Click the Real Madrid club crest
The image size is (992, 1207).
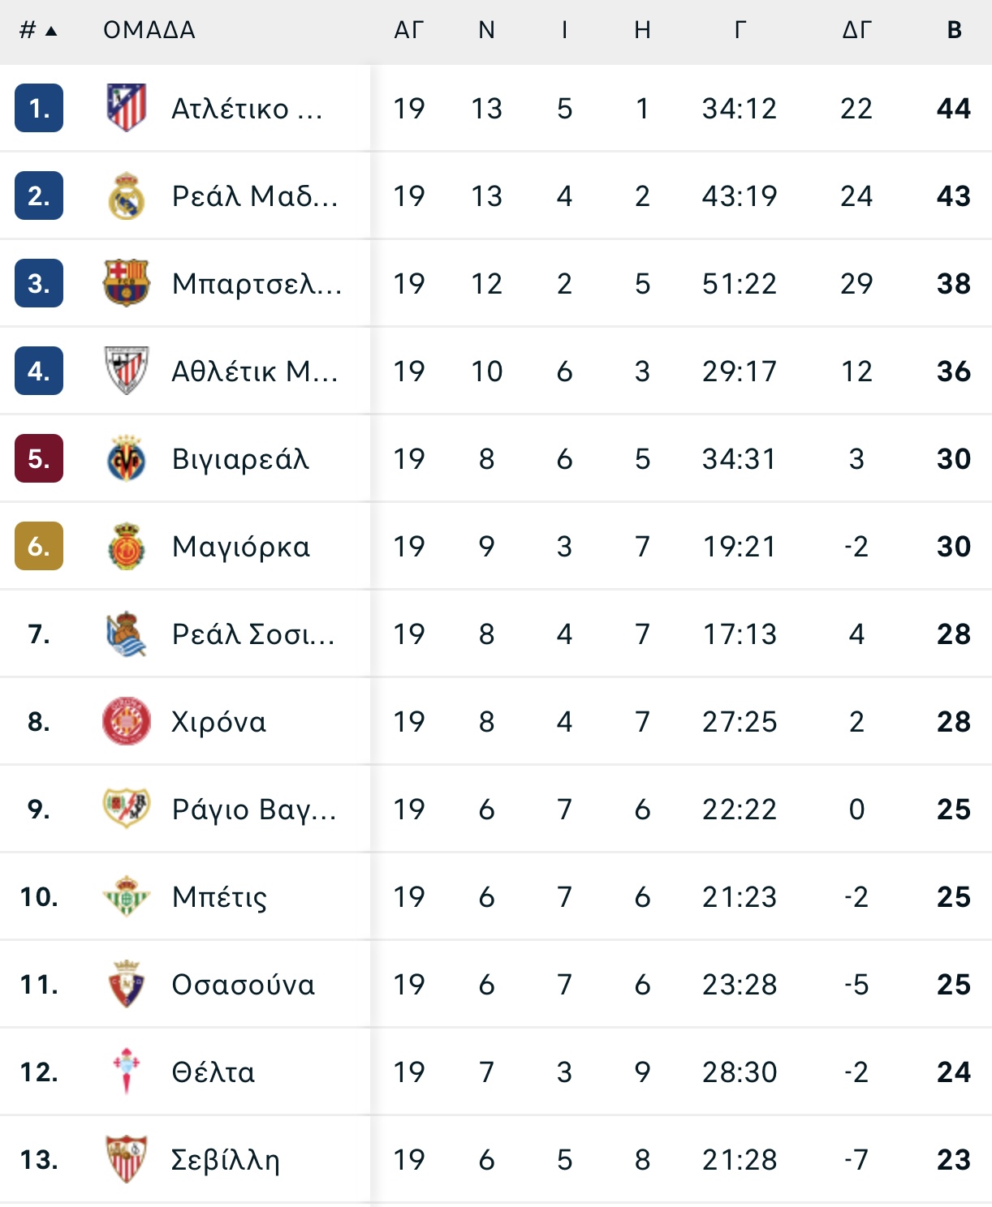127,195
